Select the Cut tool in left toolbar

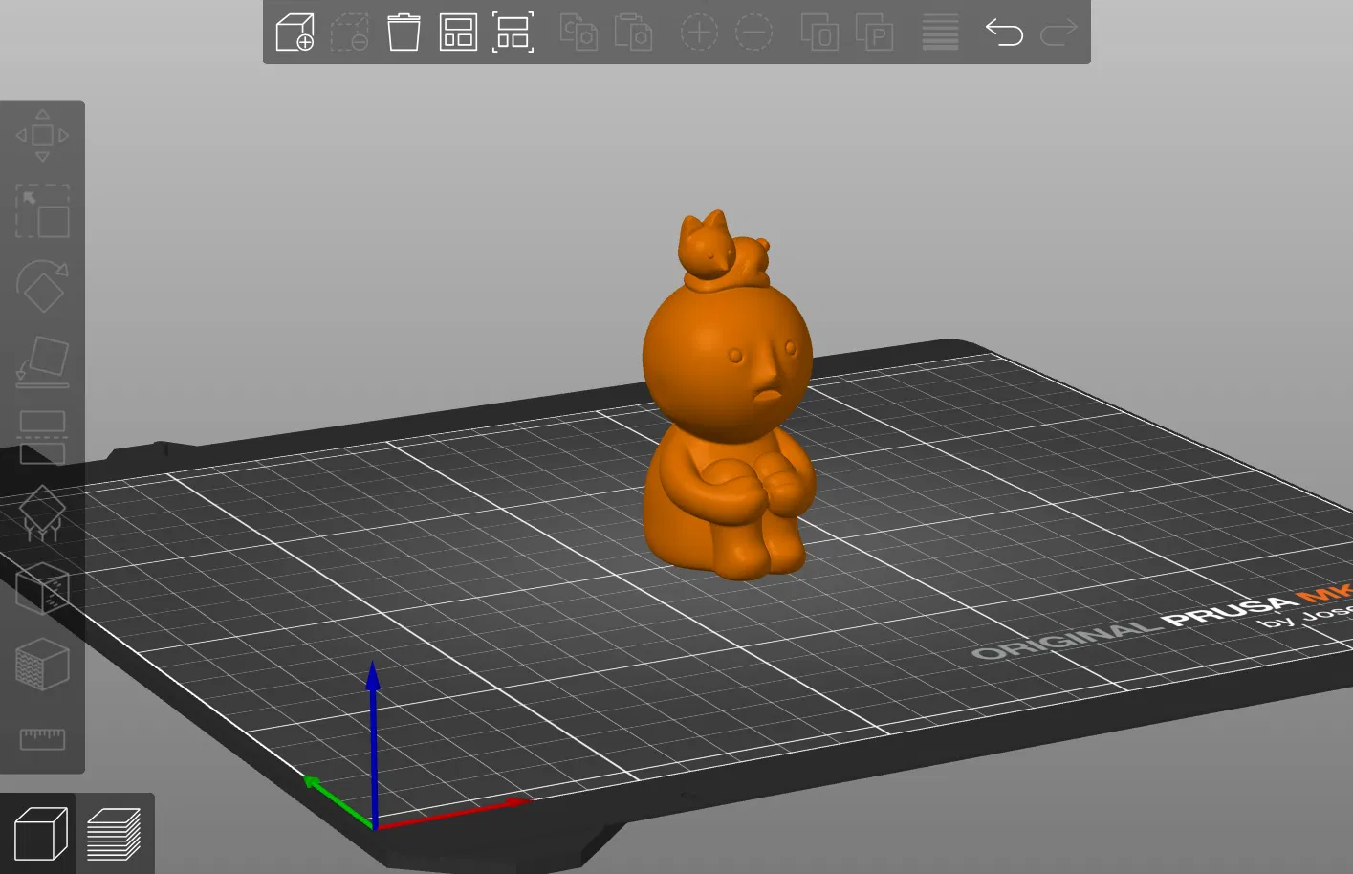pyautogui.click(x=42, y=437)
